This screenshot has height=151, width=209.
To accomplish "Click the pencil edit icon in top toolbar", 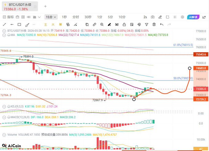I will pos(160,17).
